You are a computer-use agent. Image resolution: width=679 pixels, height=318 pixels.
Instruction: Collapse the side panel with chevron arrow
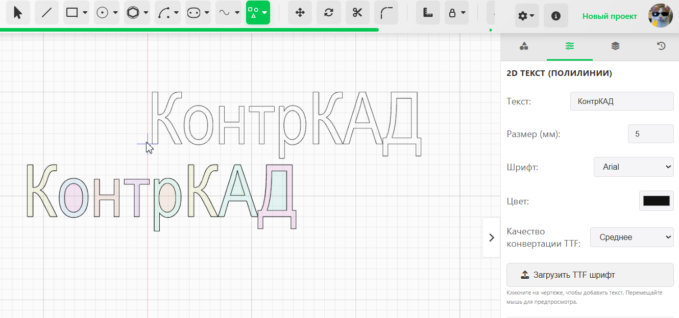pos(491,237)
